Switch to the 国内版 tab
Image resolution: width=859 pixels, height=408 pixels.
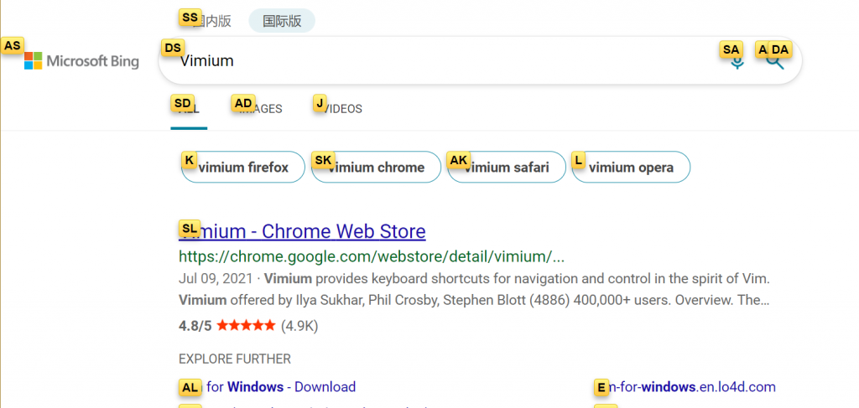tap(211, 22)
